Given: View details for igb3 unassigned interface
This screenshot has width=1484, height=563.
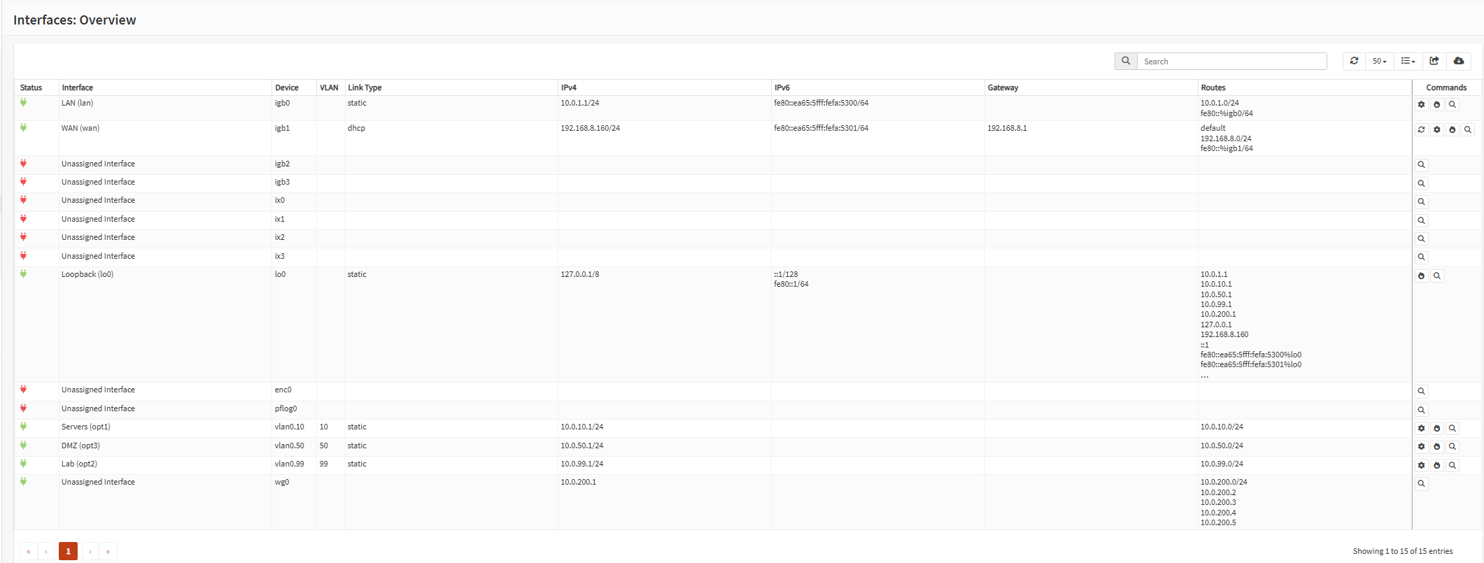Looking at the screenshot, I should [1421, 183].
